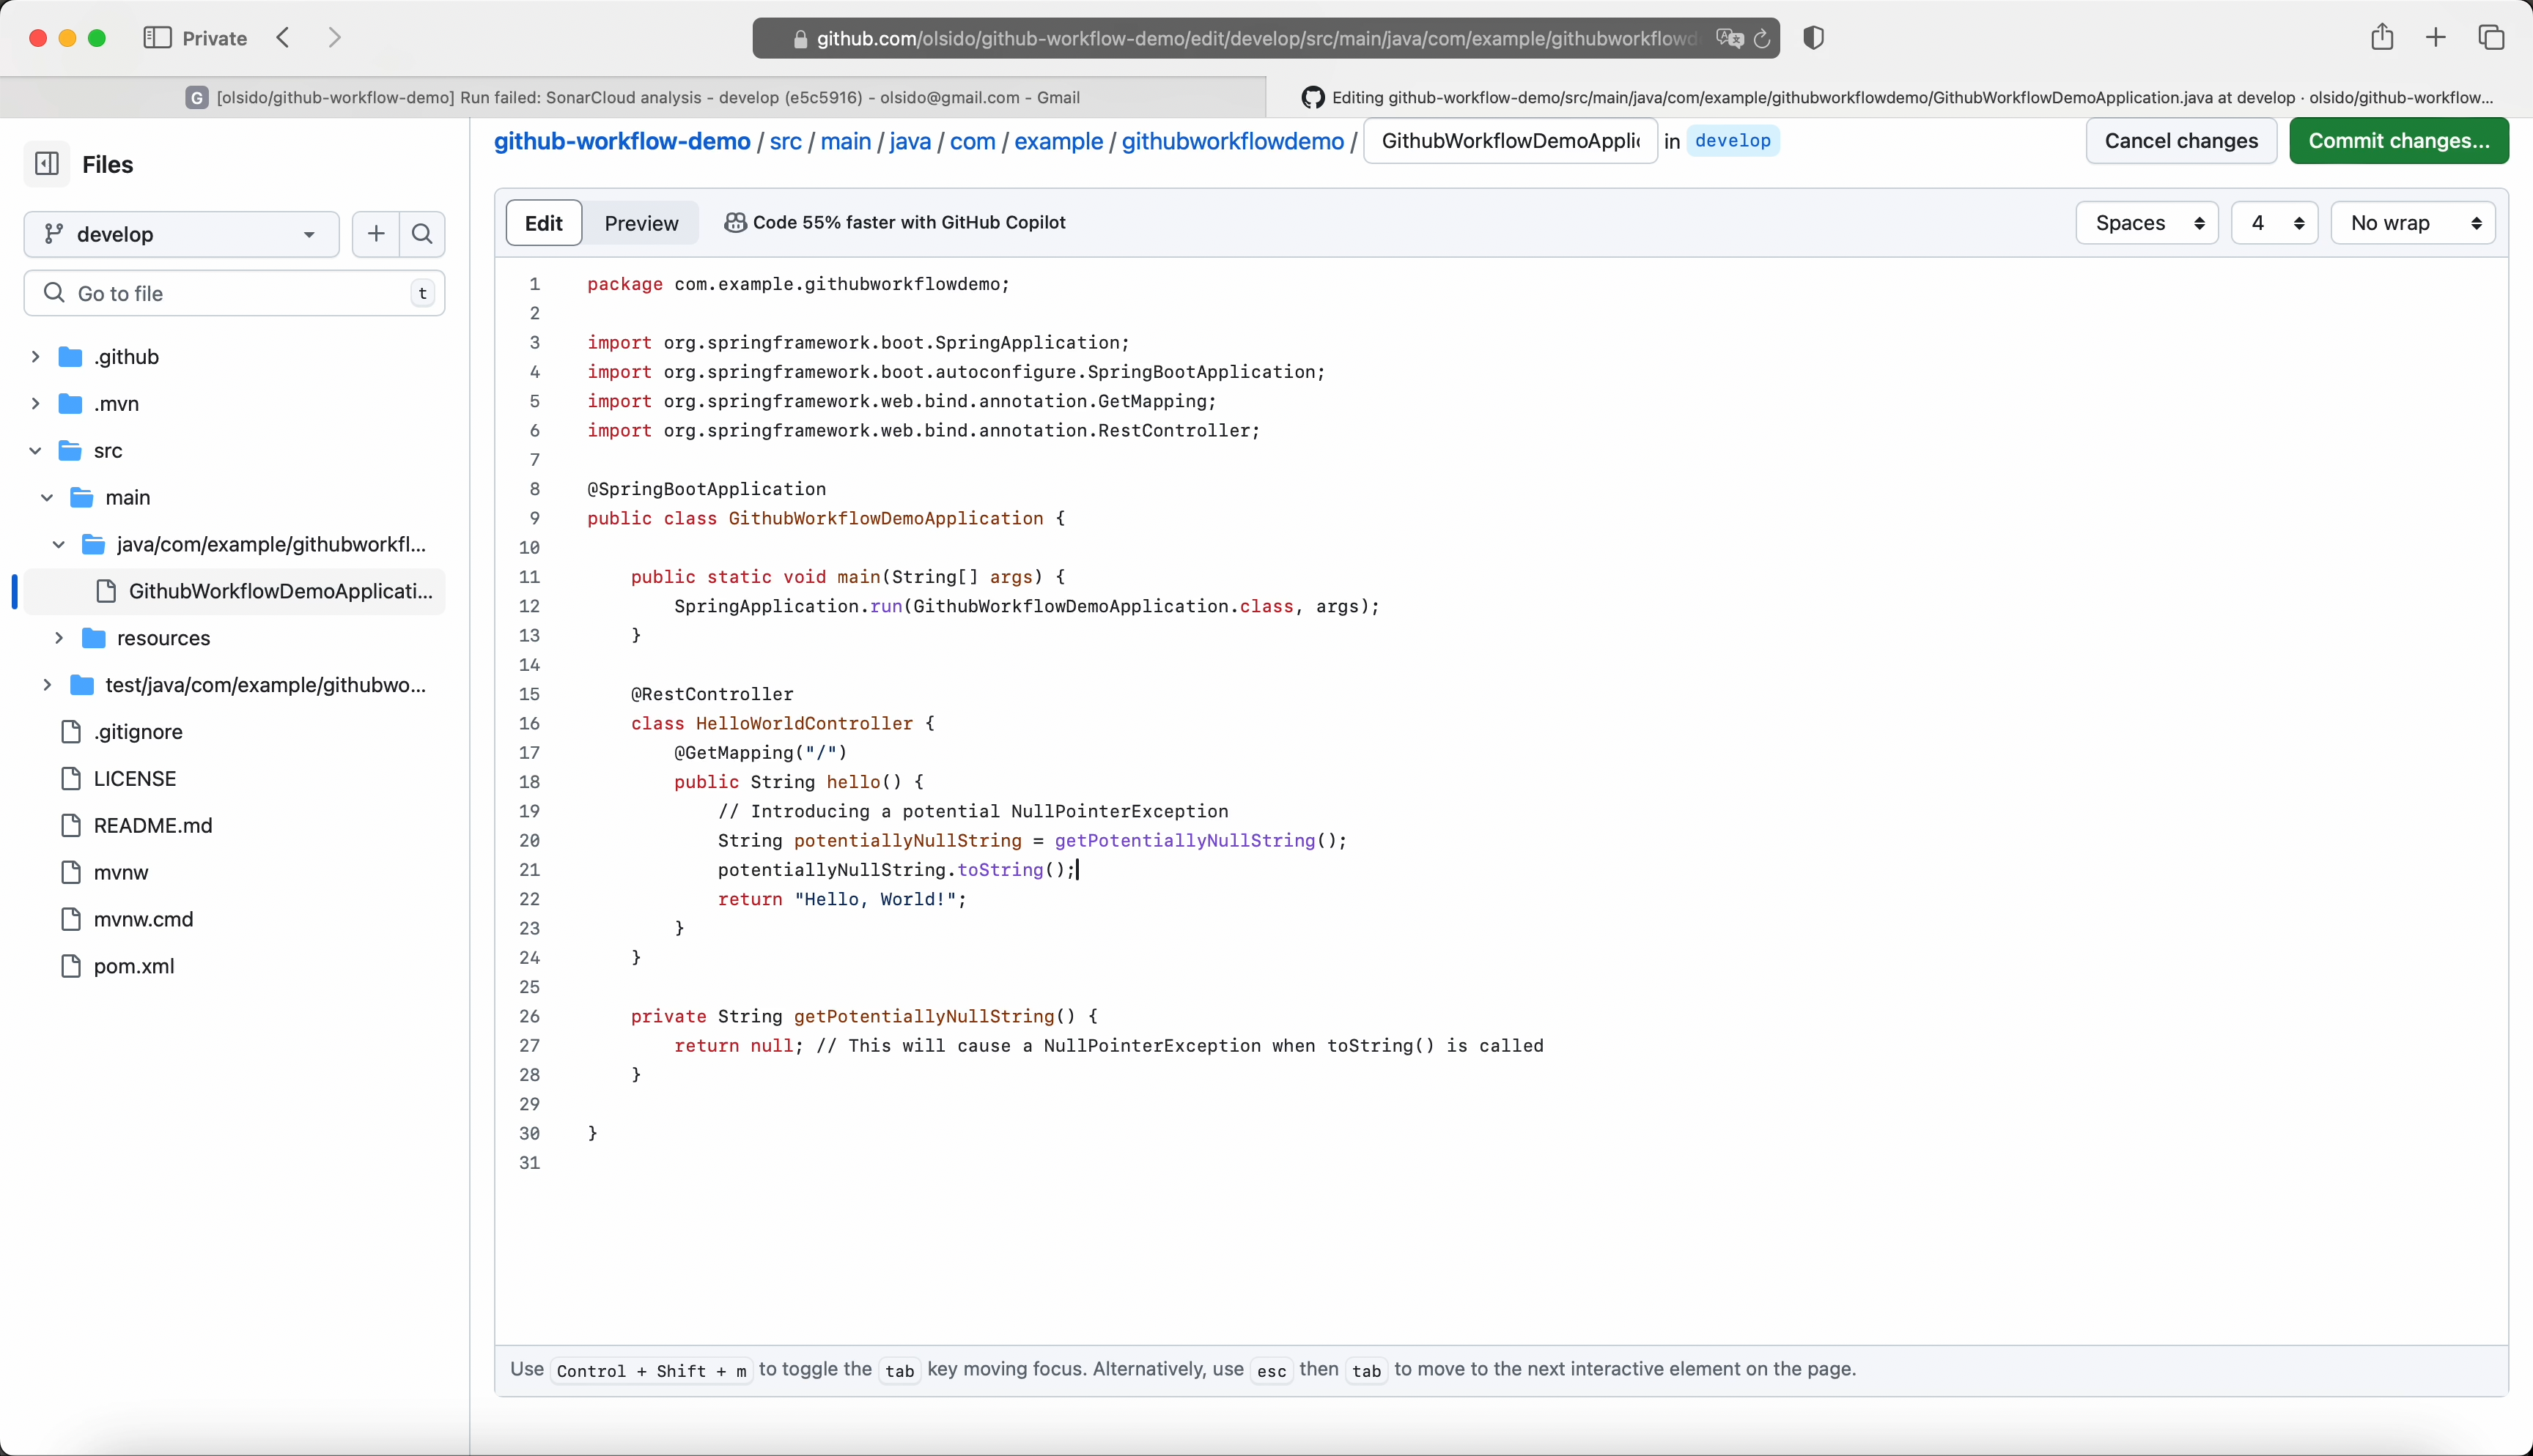Open the Share icon in toolbar
The width and height of the screenshot is (2533, 1456).
tap(2382, 38)
